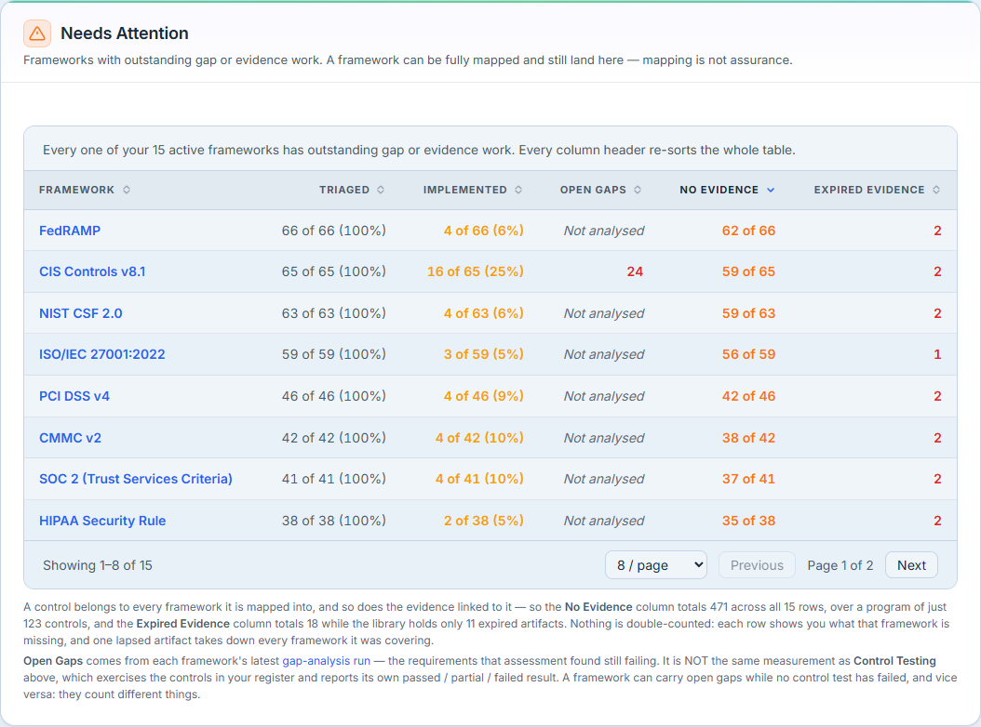Click the 56 of 59 no-evidence cell
This screenshot has height=727, width=981.
(x=748, y=354)
